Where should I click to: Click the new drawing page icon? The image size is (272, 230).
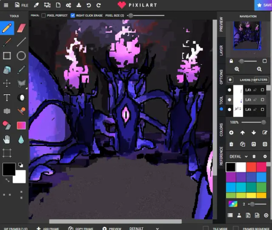pyautogui.click(x=58, y=5)
